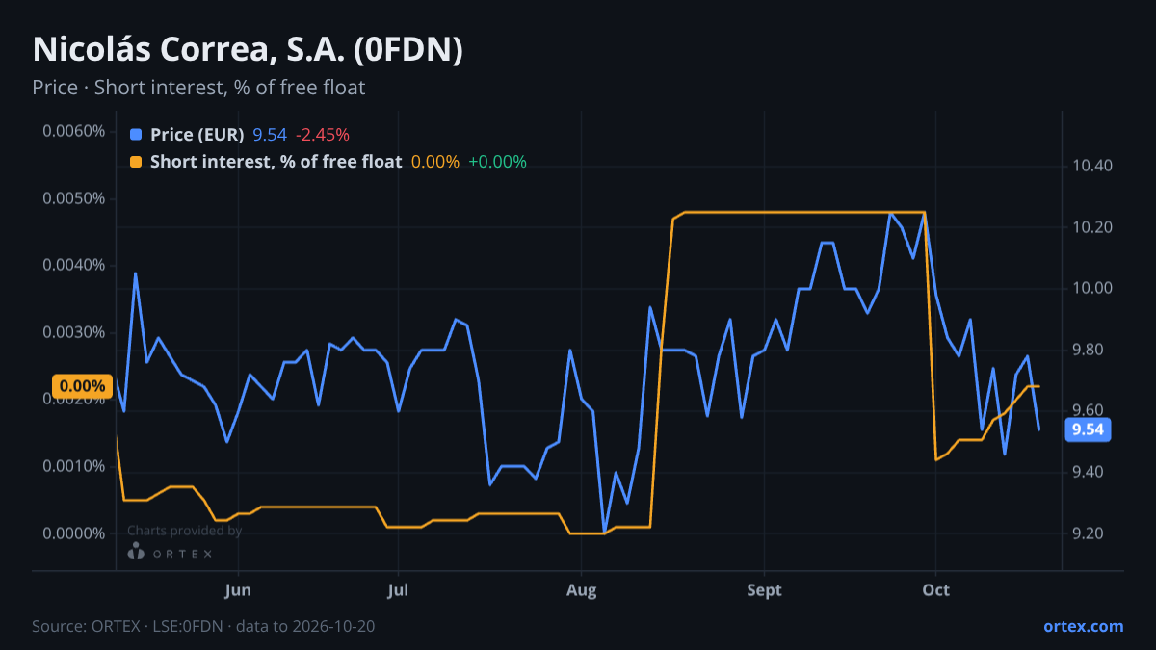Image resolution: width=1156 pixels, height=650 pixels.
Task: Click the -2.45% price change value
Action: [322, 135]
